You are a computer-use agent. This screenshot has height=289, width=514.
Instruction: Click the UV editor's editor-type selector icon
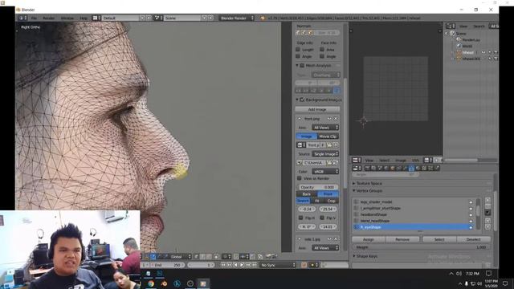[x=357, y=160]
